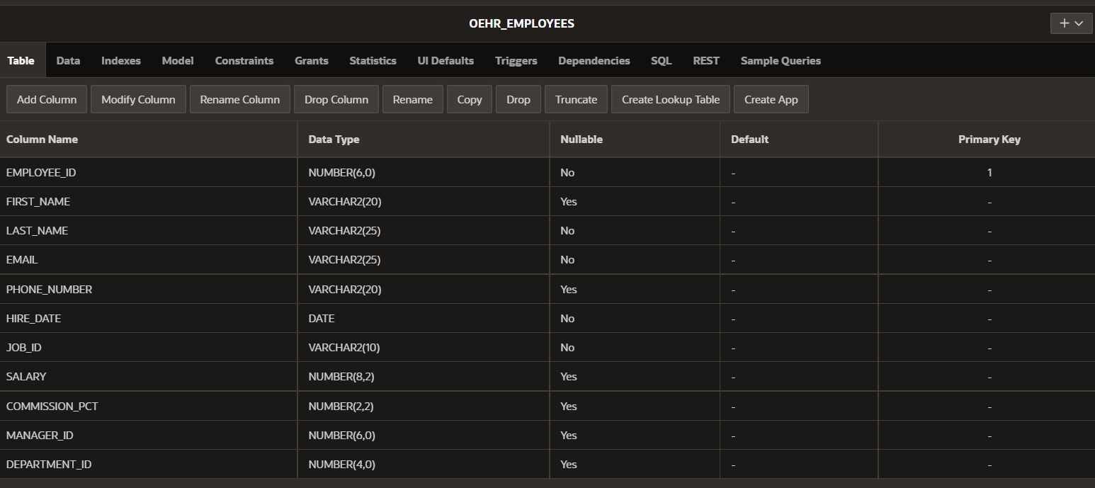The width and height of the screenshot is (1095, 488).
Task: Switch to the Data tab
Action: 68,60
